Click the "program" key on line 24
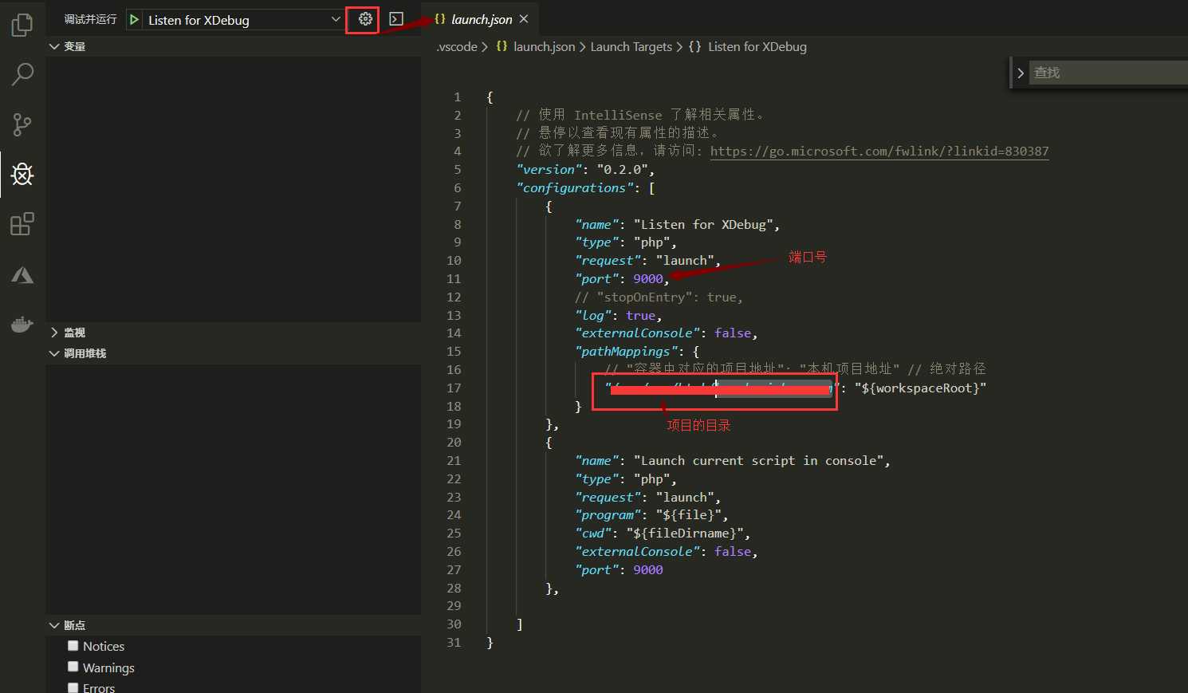 coord(608,515)
